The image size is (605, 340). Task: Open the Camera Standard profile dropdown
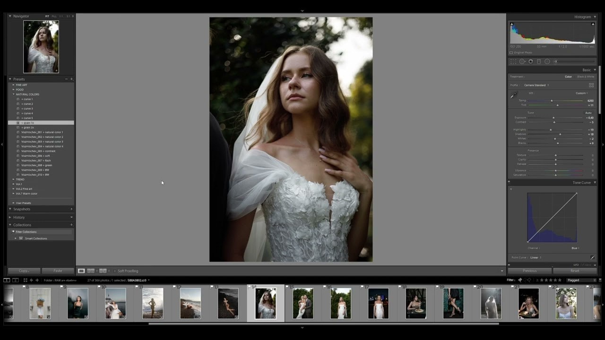[x=535, y=85]
